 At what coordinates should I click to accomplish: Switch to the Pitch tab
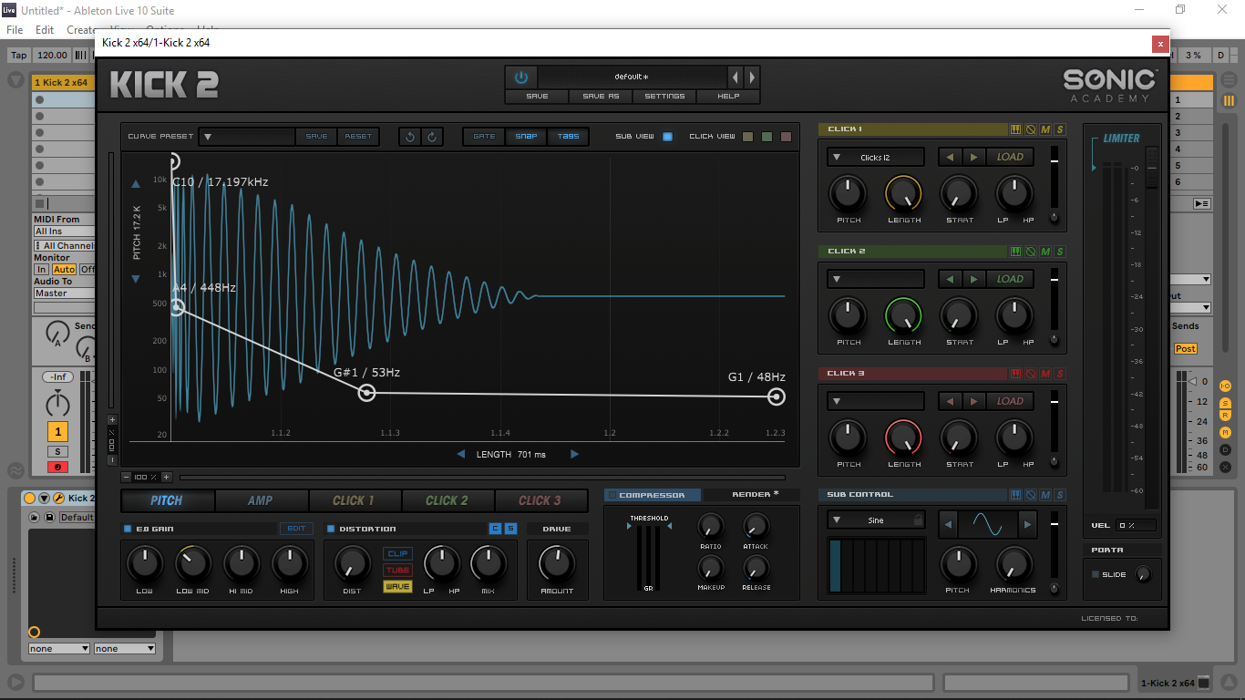pyautogui.click(x=167, y=500)
